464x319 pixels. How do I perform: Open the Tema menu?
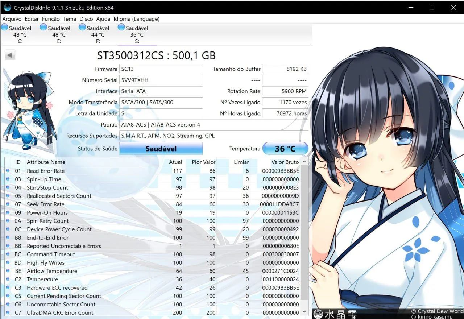coord(70,19)
